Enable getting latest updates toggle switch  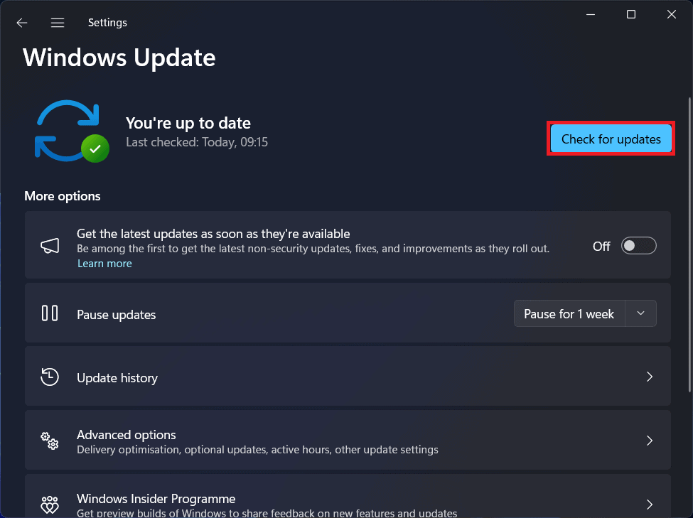pyautogui.click(x=639, y=246)
